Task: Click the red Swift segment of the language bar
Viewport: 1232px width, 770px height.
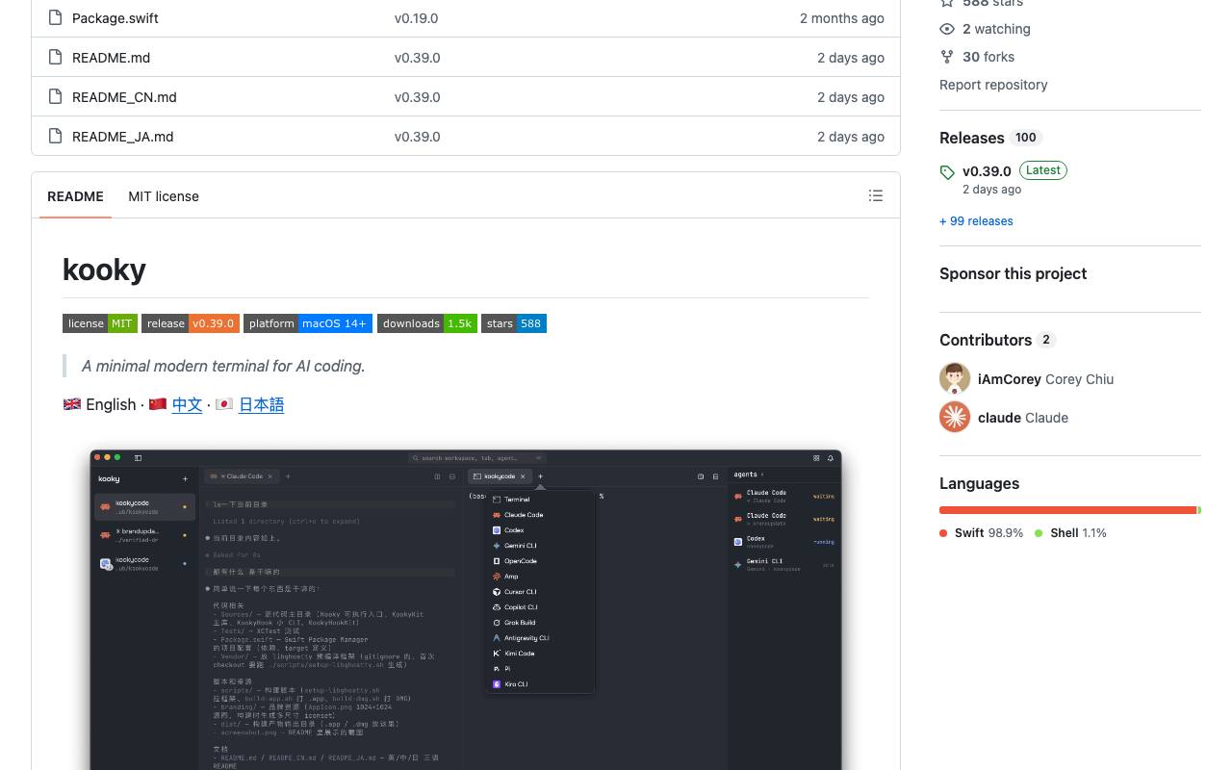Action: coord(1067,510)
